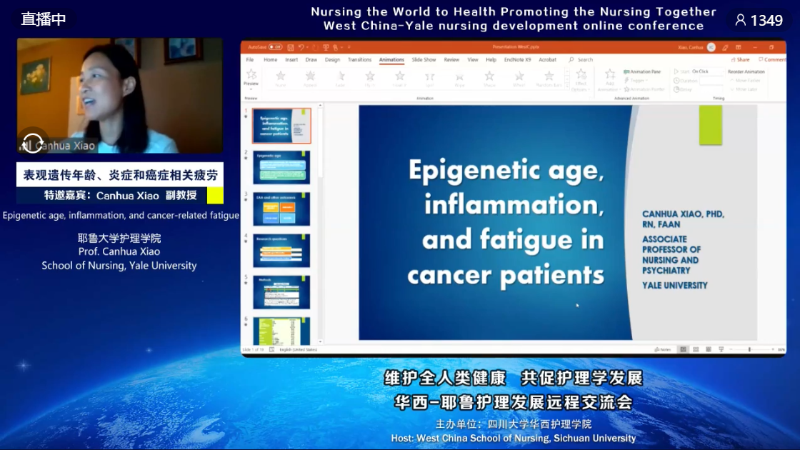Open the Start 'On Click' dropdown

[x=707, y=71]
